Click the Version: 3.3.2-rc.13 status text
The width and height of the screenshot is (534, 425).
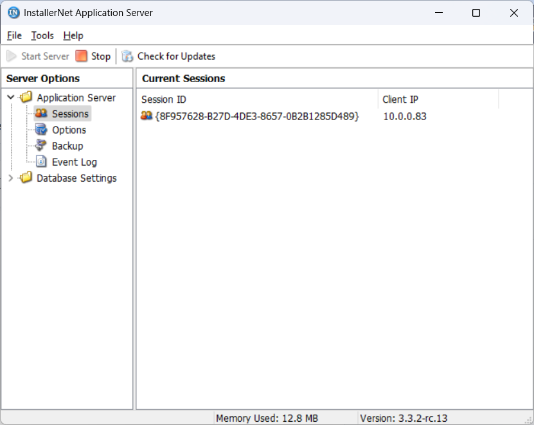click(x=404, y=418)
